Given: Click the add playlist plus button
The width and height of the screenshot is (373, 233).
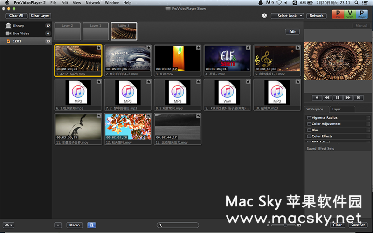Looking at the screenshot, I should click(58, 225).
